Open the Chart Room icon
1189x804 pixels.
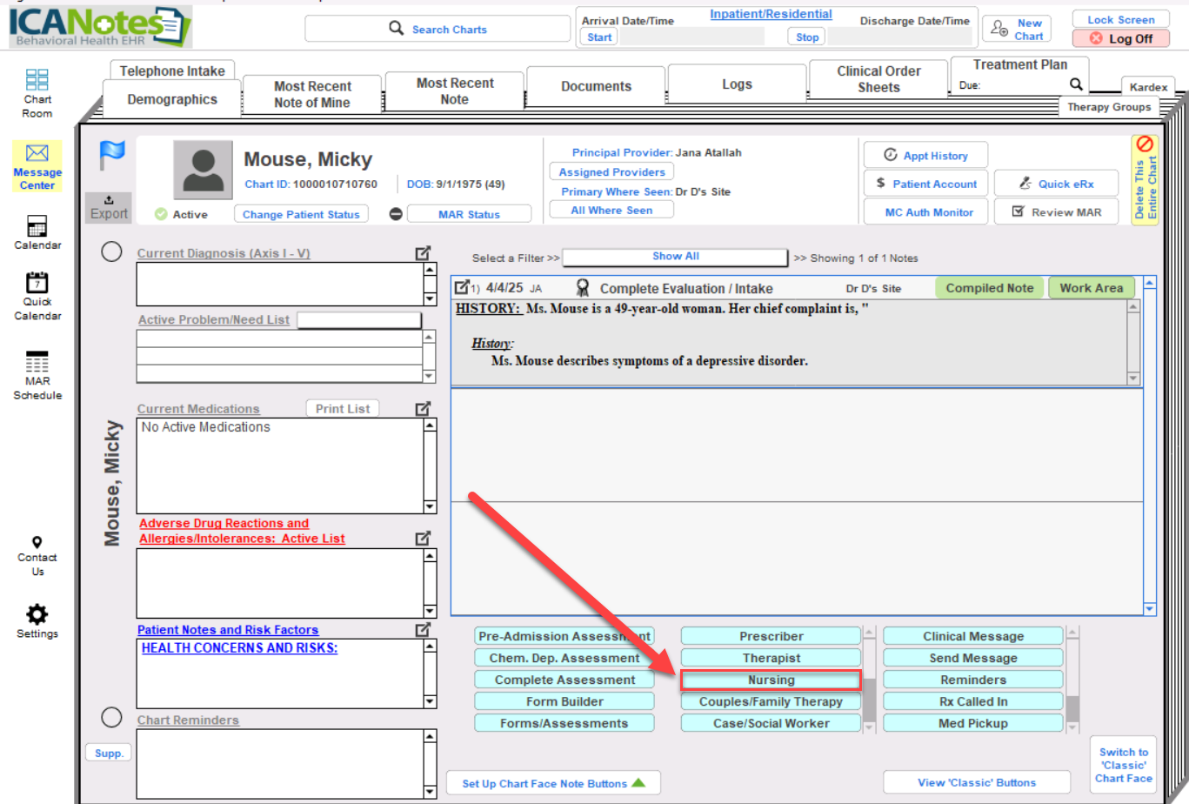(37, 81)
